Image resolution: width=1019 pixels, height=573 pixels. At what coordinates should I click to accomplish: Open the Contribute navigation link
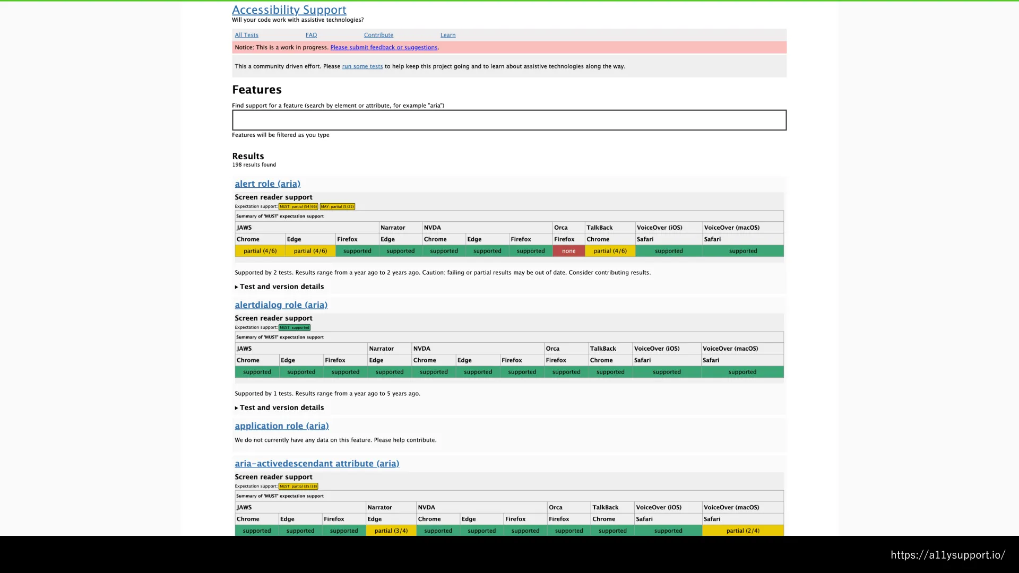point(378,35)
